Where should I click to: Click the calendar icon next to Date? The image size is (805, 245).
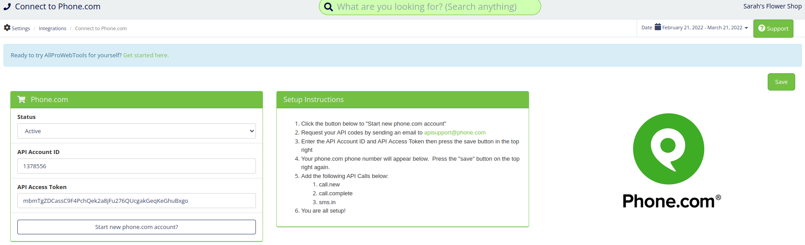[658, 27]
